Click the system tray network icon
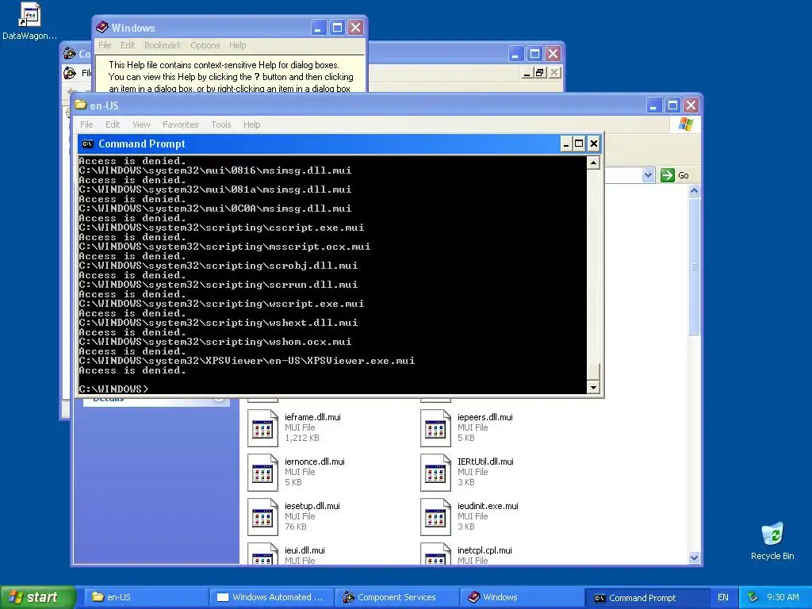Screen dimensions: 812x609 [x=753, y=597]
